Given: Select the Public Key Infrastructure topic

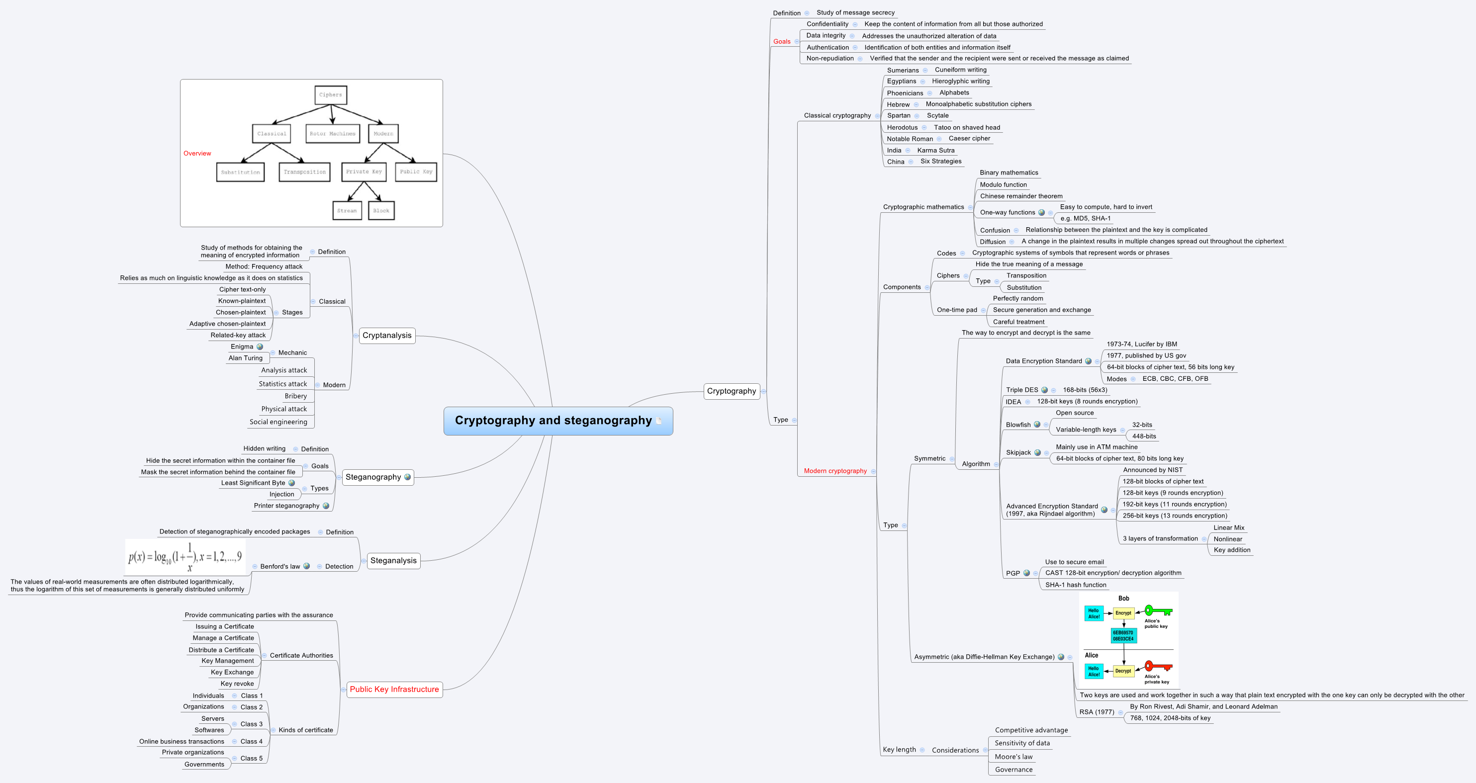Looking at the screenshot, I should [394, 689].
